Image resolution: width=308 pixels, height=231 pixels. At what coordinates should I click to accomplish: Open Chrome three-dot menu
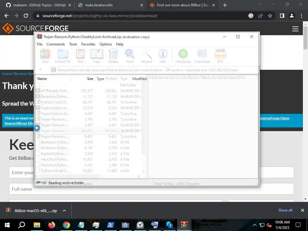301,16
